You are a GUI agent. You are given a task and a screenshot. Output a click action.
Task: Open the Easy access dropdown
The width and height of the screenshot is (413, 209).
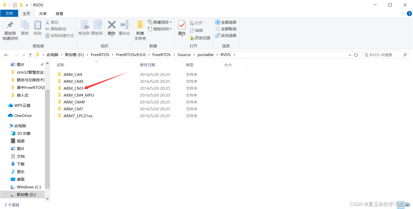160,29
